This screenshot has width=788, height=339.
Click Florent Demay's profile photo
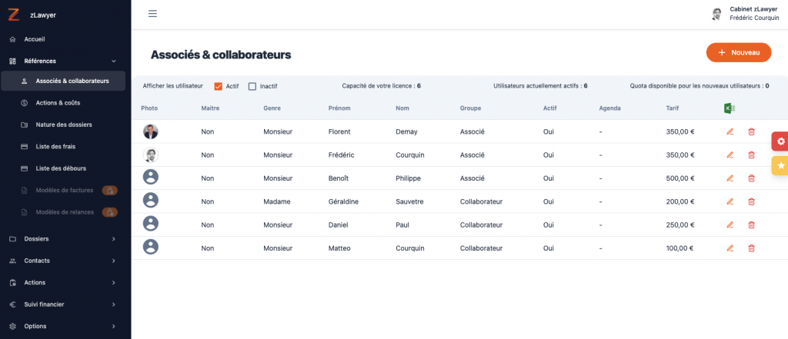tap(151, 131)
